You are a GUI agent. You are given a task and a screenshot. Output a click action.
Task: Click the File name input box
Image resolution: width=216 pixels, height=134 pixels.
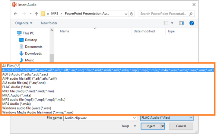(100, 118)
